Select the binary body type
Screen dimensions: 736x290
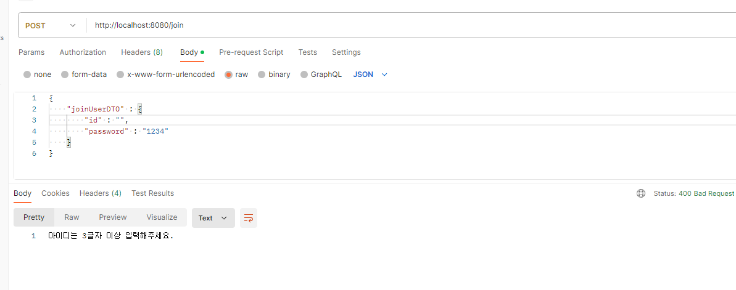click(x=274, y=75)
